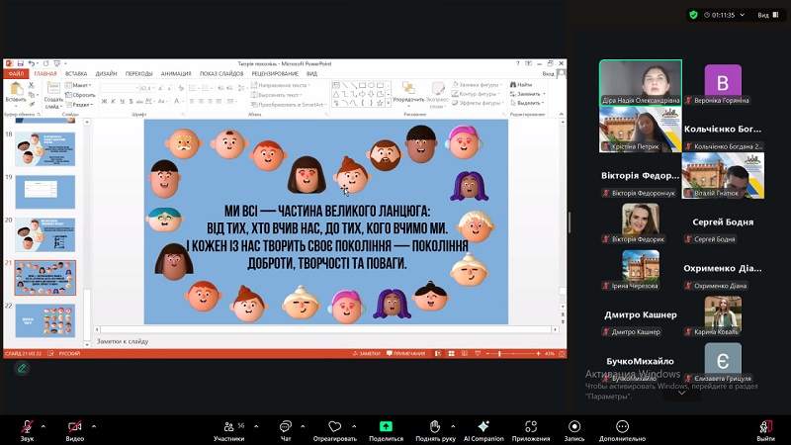Open the Чат panel
Image resolution: width=791 pixels, height=445 pixels.
click(286, 426)
